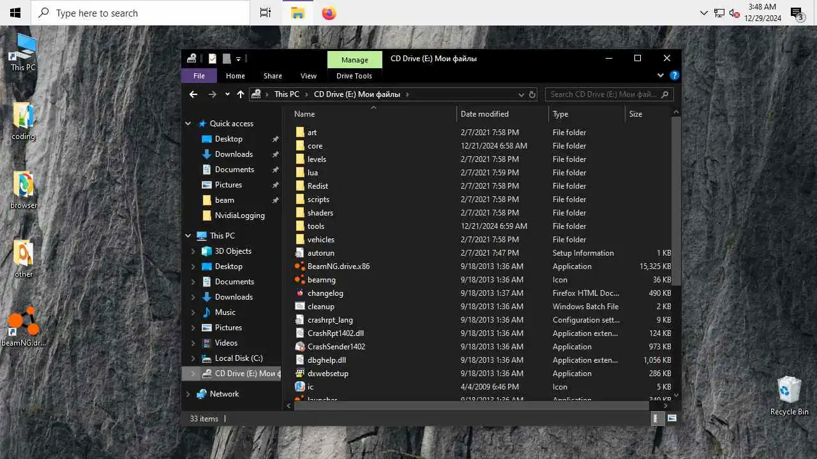This screenshot has height=459, width=817.
Task: Open Task View on the taskbar
Action: coord(266,13)
